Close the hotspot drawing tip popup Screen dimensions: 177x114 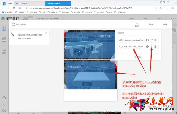point(46,33)
